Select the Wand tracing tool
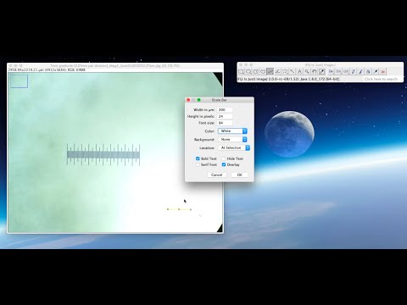Image resolution: width=407 pixels, height=305 pixels. [x=293, y=71]
